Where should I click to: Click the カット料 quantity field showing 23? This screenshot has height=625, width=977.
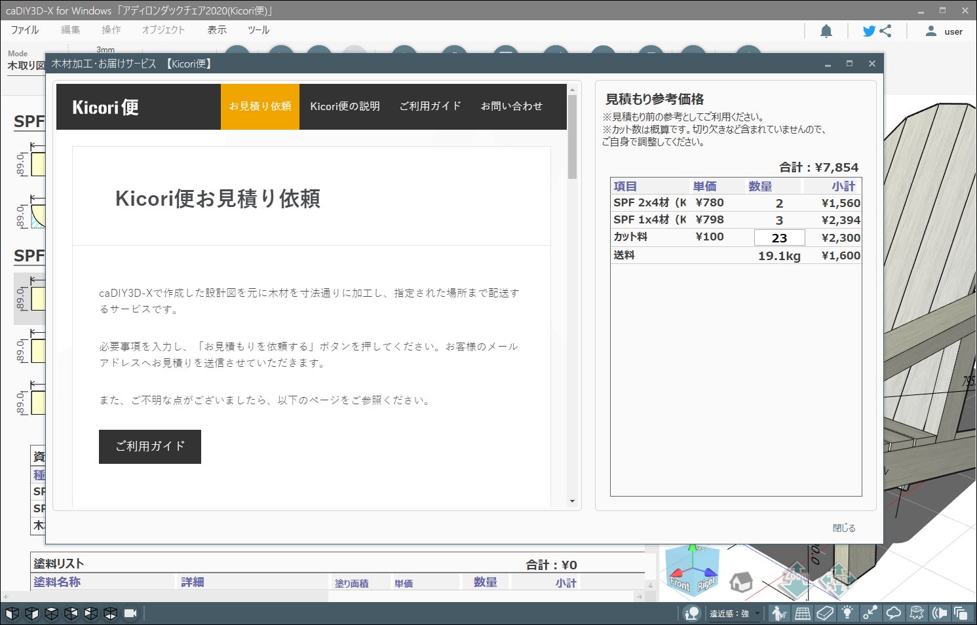pos(779,238)
